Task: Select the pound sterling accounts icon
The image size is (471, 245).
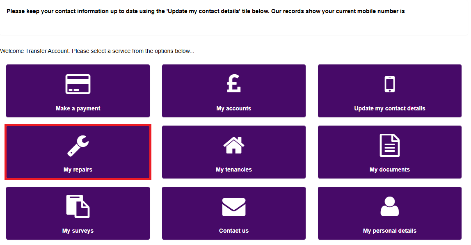Action: pos(234,84)
